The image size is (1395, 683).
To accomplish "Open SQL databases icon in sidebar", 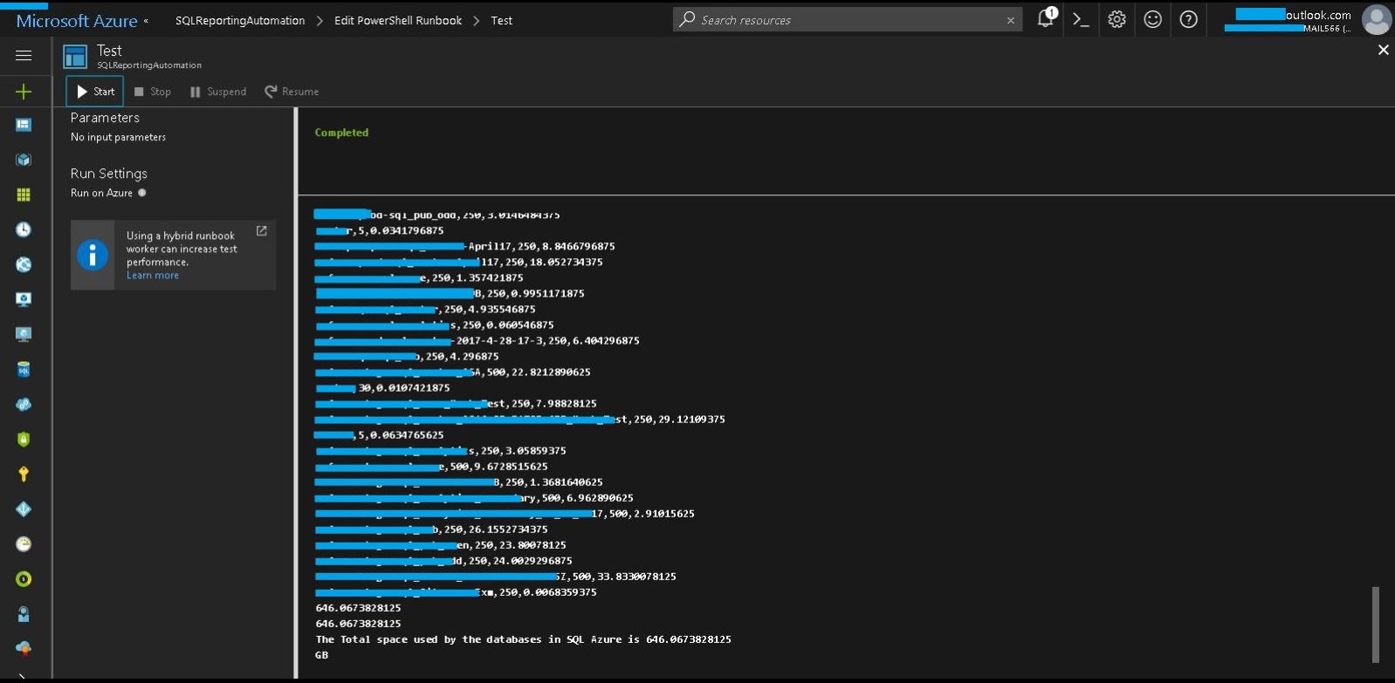I will coord(24,370).
